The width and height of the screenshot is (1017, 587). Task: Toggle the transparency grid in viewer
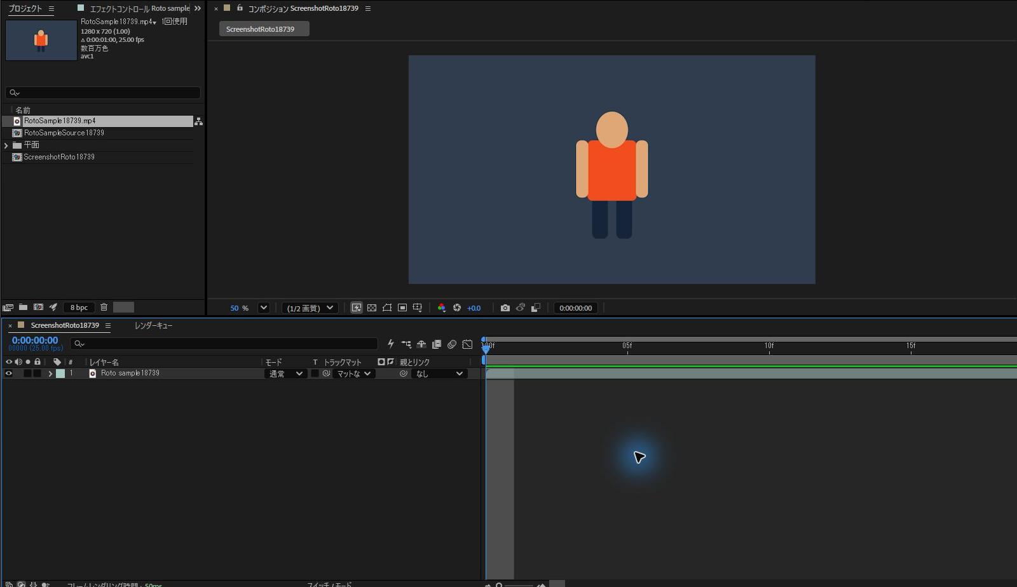(372, 307)
